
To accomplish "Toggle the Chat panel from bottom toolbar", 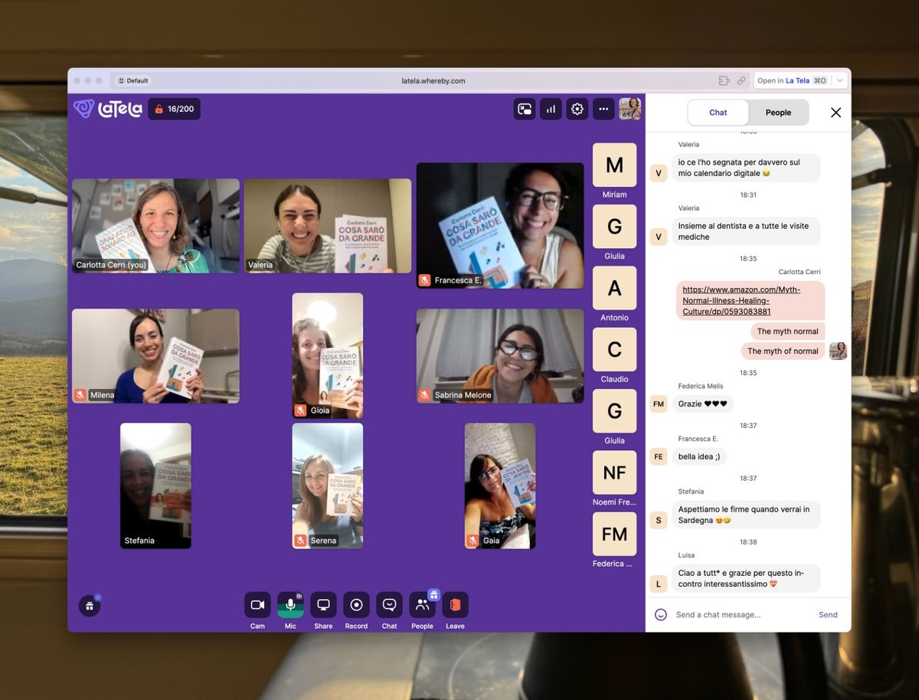I will point(389,605).
